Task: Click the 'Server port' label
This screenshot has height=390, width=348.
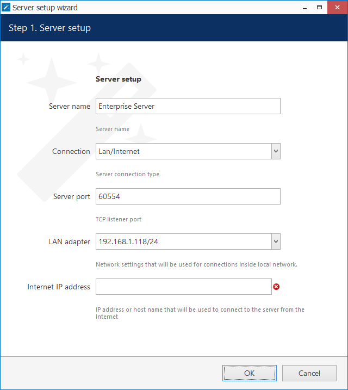Action: coord(72,197)
